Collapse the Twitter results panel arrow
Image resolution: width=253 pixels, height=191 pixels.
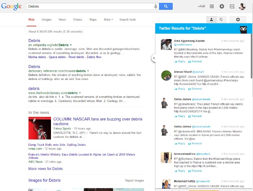click(154, 58)
